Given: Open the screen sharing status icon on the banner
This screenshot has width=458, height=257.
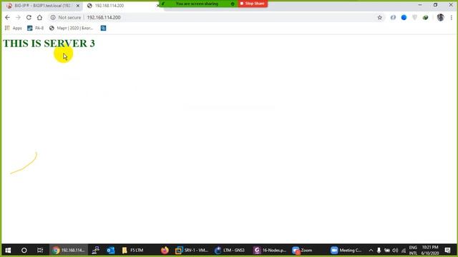Looking at the screenshot, I should coord(233,4).
